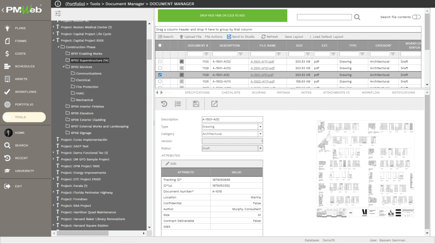Image resolution: width=435 pixels, height=244 pixels.
Task: Open the Notifications tab
Action: click(x=403, y=92)
